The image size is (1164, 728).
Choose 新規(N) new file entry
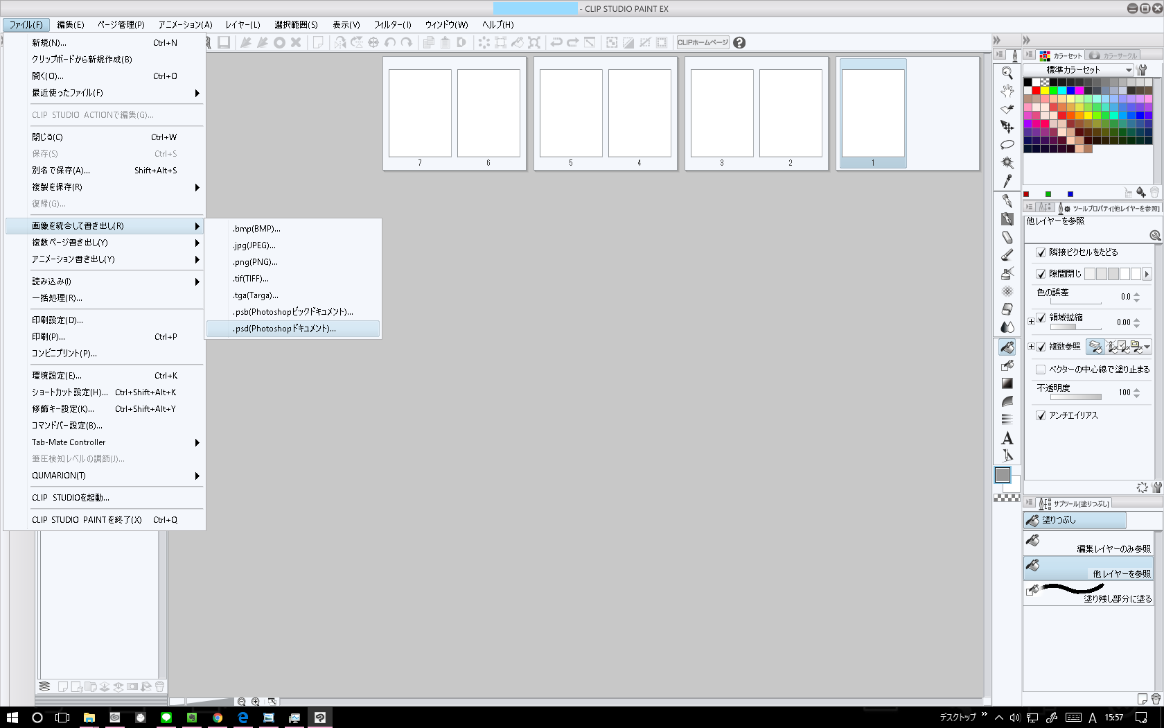pyautogui.click(x=104, y=43)
